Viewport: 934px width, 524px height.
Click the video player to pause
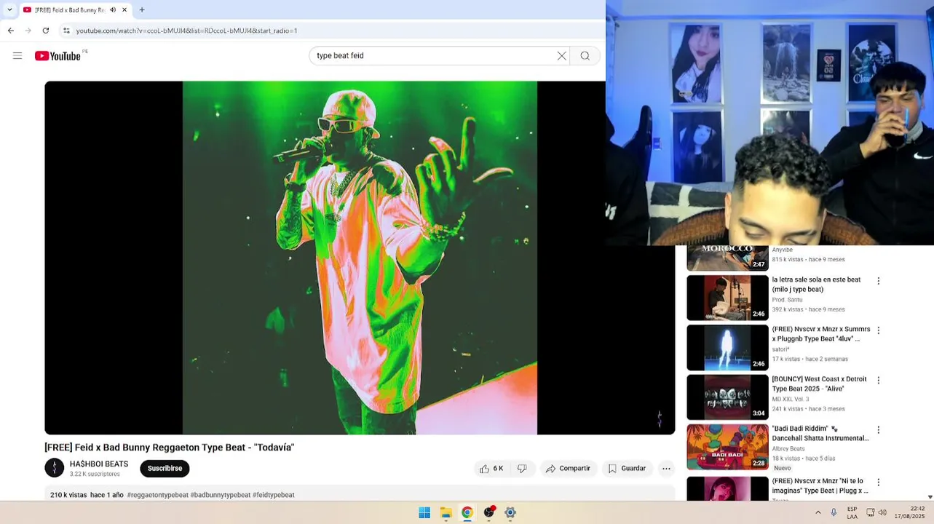click(360, 258)
